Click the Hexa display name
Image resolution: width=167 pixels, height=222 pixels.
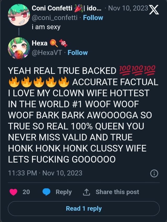[40, 43]
